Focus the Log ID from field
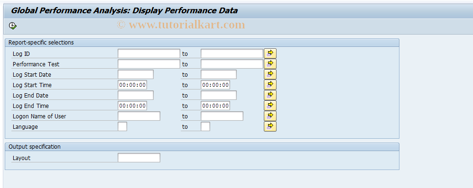This screenshot has height=188, width=473. 148,54
